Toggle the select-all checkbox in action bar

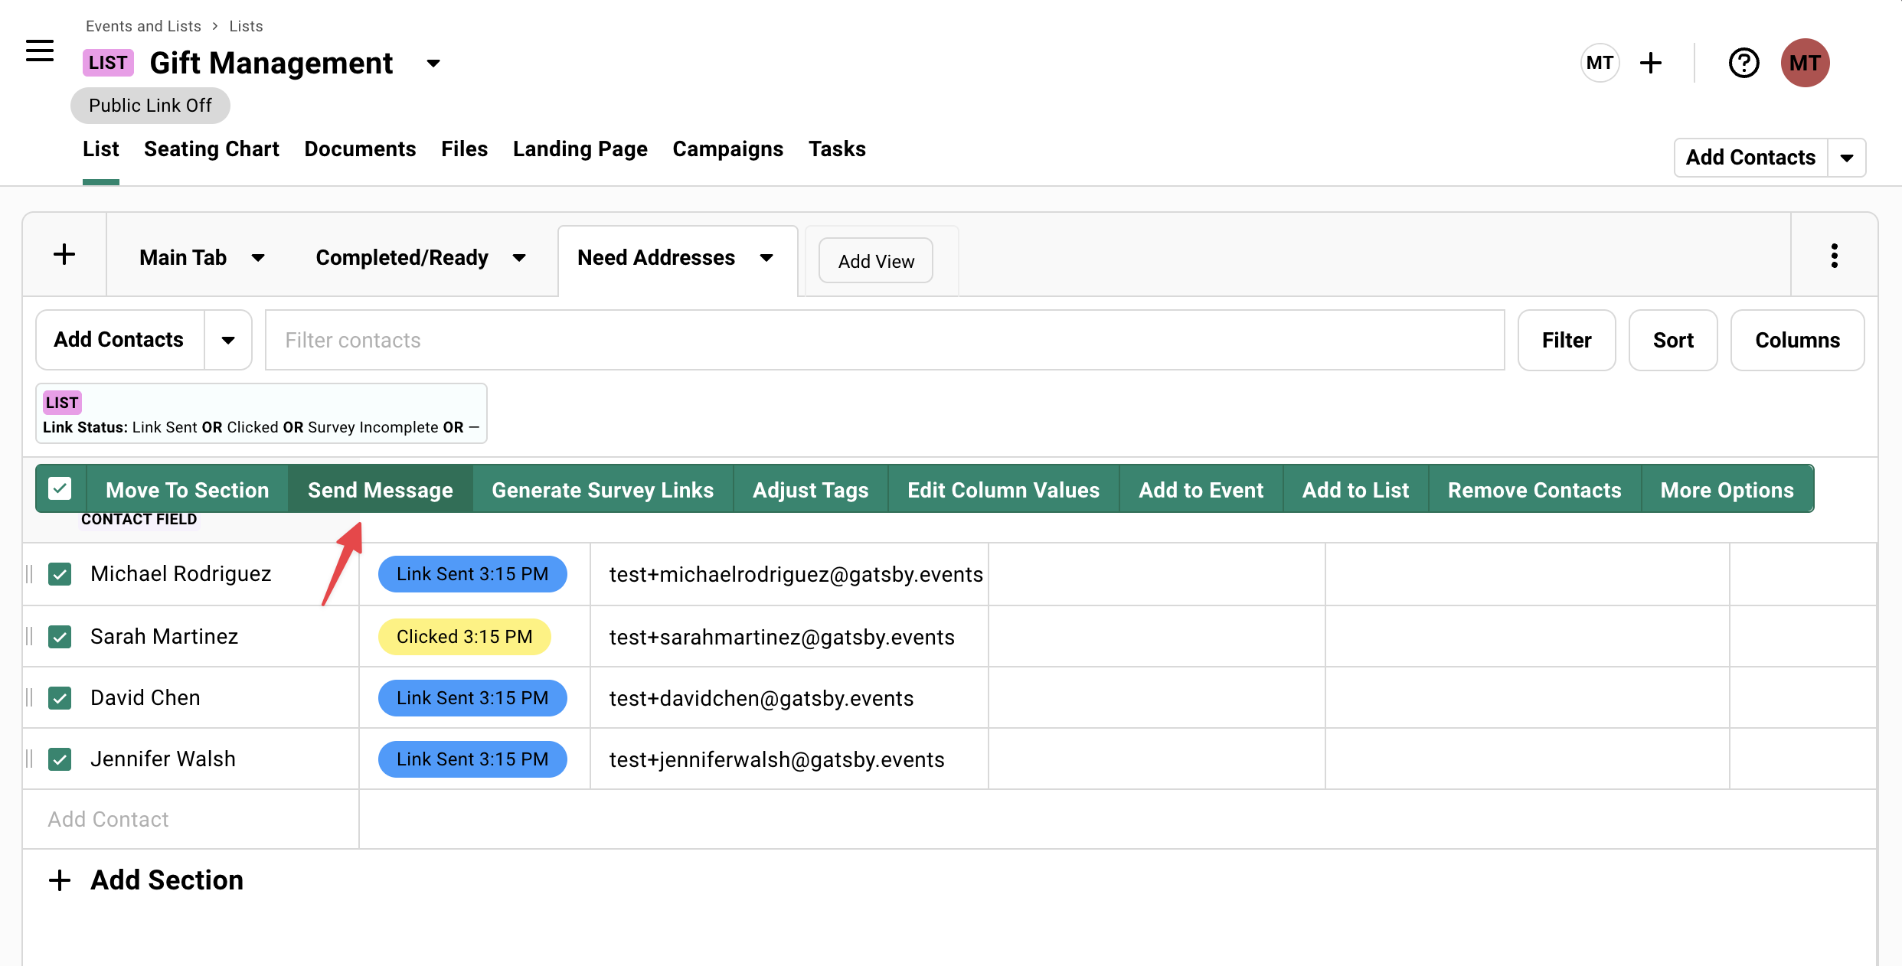point(60,488)
